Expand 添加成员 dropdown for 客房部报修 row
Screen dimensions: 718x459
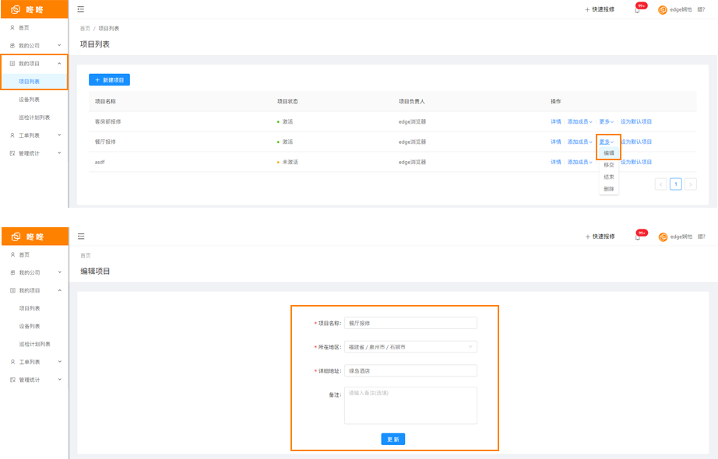pos(579,121)
